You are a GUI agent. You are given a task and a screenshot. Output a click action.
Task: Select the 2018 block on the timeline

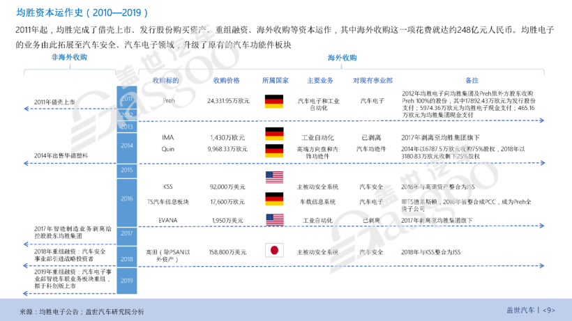click(x=126, y=256)
